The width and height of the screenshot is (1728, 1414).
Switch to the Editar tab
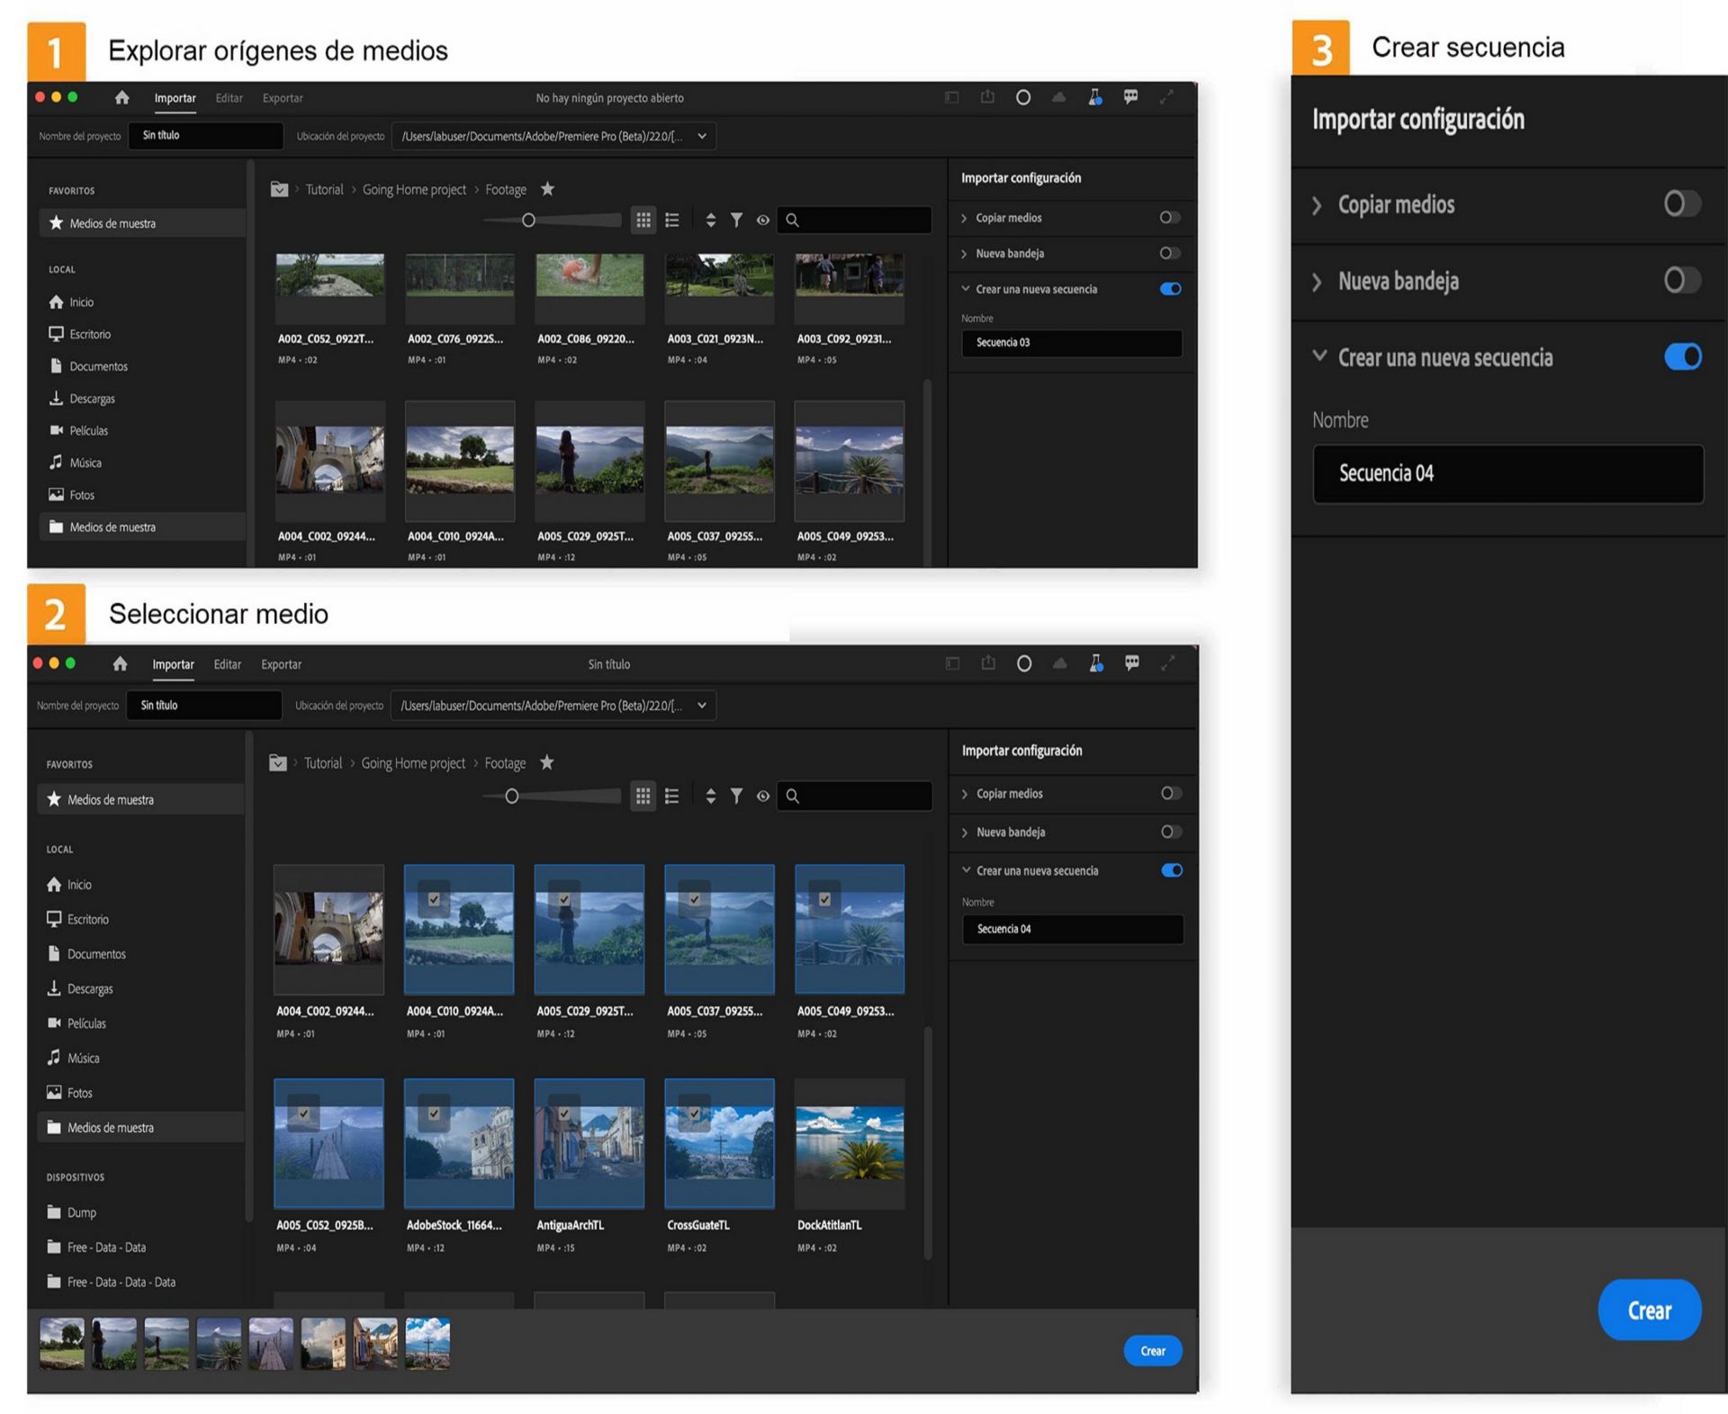(x=228, y=97)
